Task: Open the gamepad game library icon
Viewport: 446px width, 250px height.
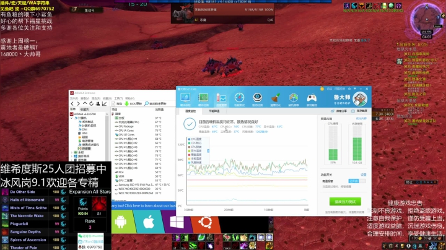Action: point(312,98)
